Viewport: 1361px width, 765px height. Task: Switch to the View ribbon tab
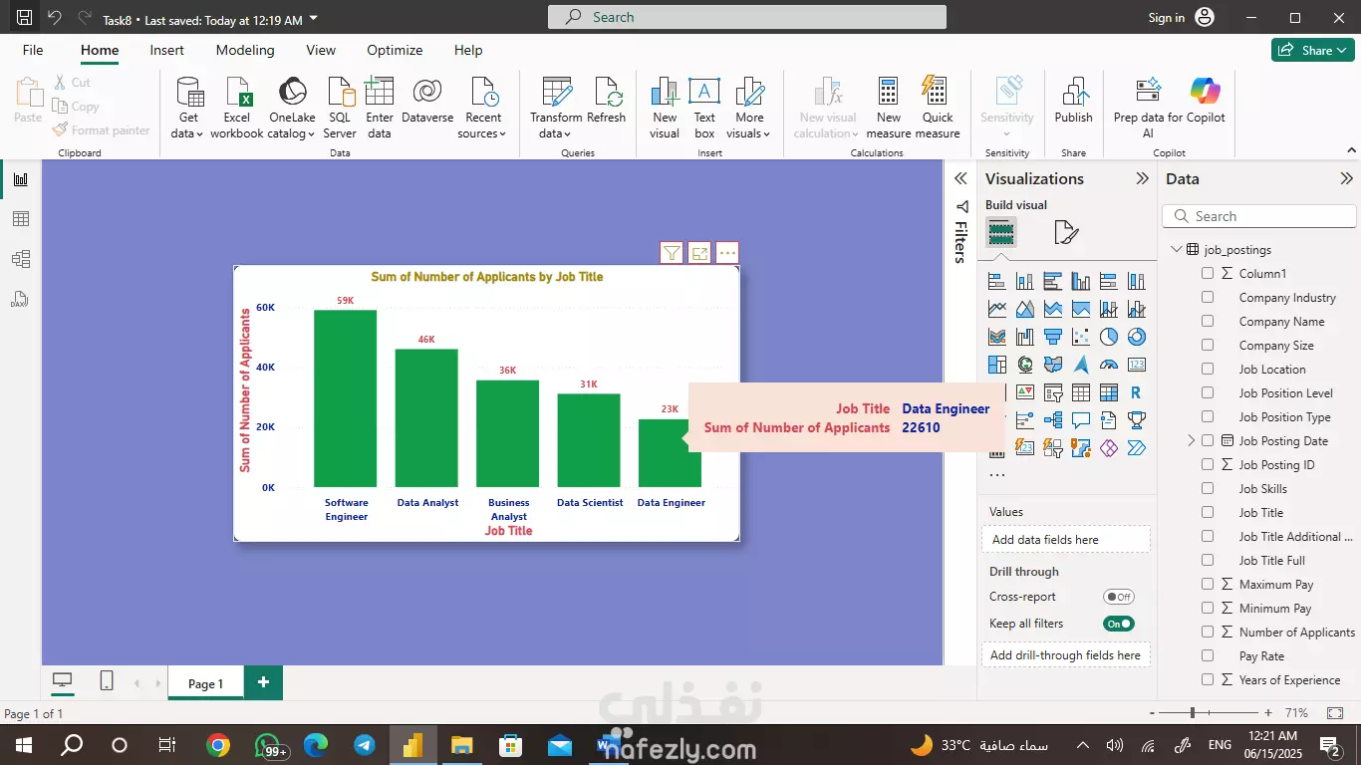321,50
